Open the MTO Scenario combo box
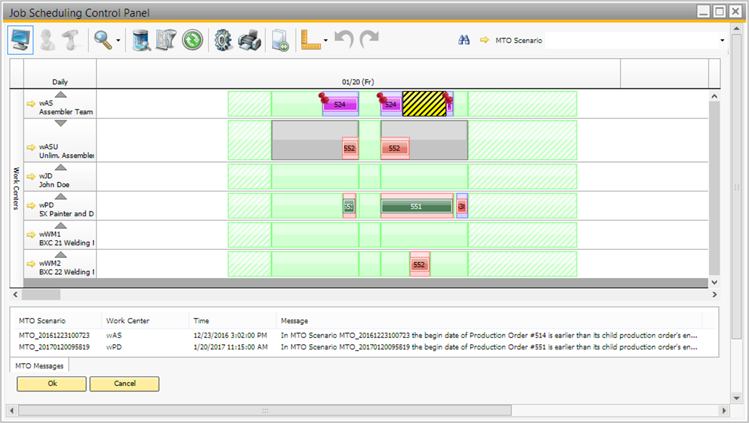 coord(722,40)
